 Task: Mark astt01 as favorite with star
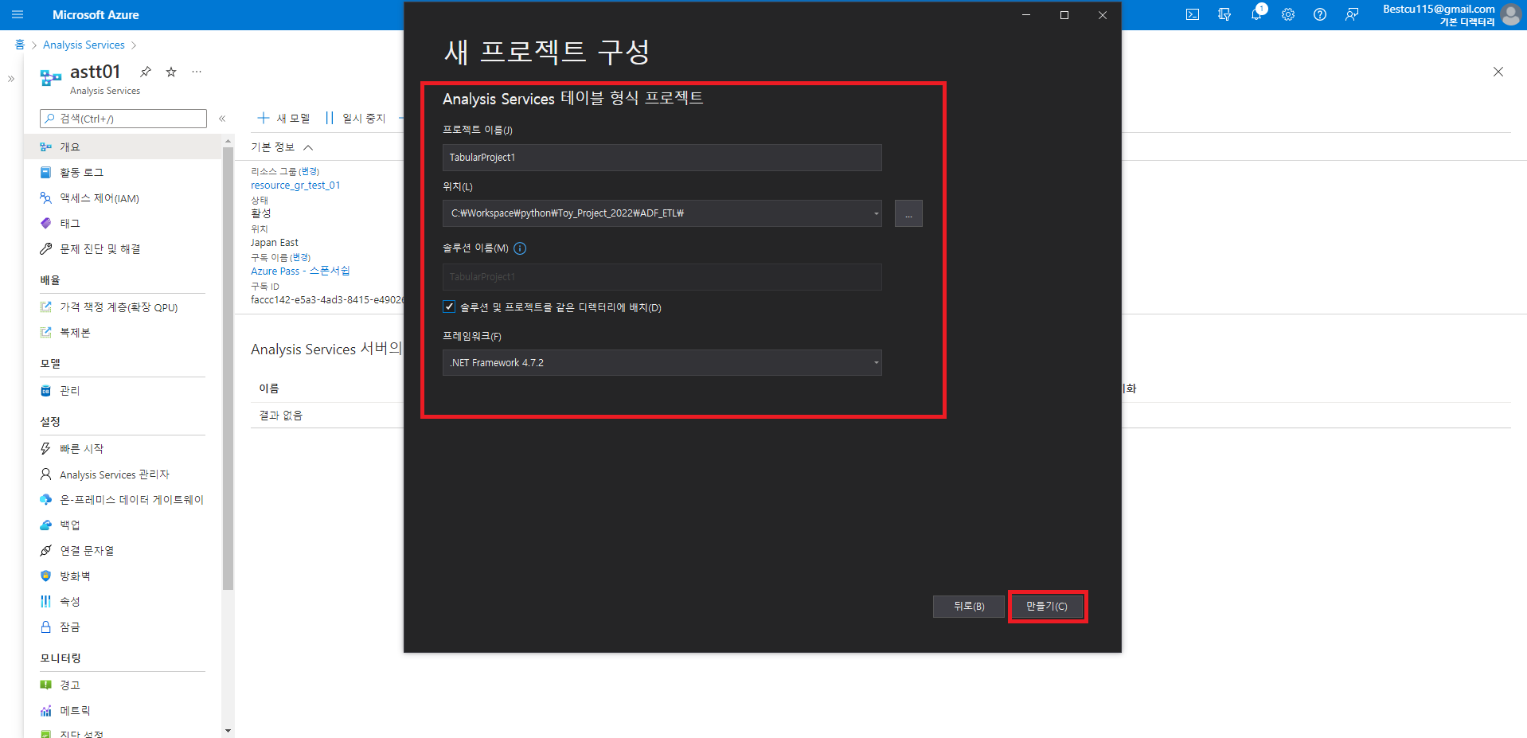(x=171, y=72)
